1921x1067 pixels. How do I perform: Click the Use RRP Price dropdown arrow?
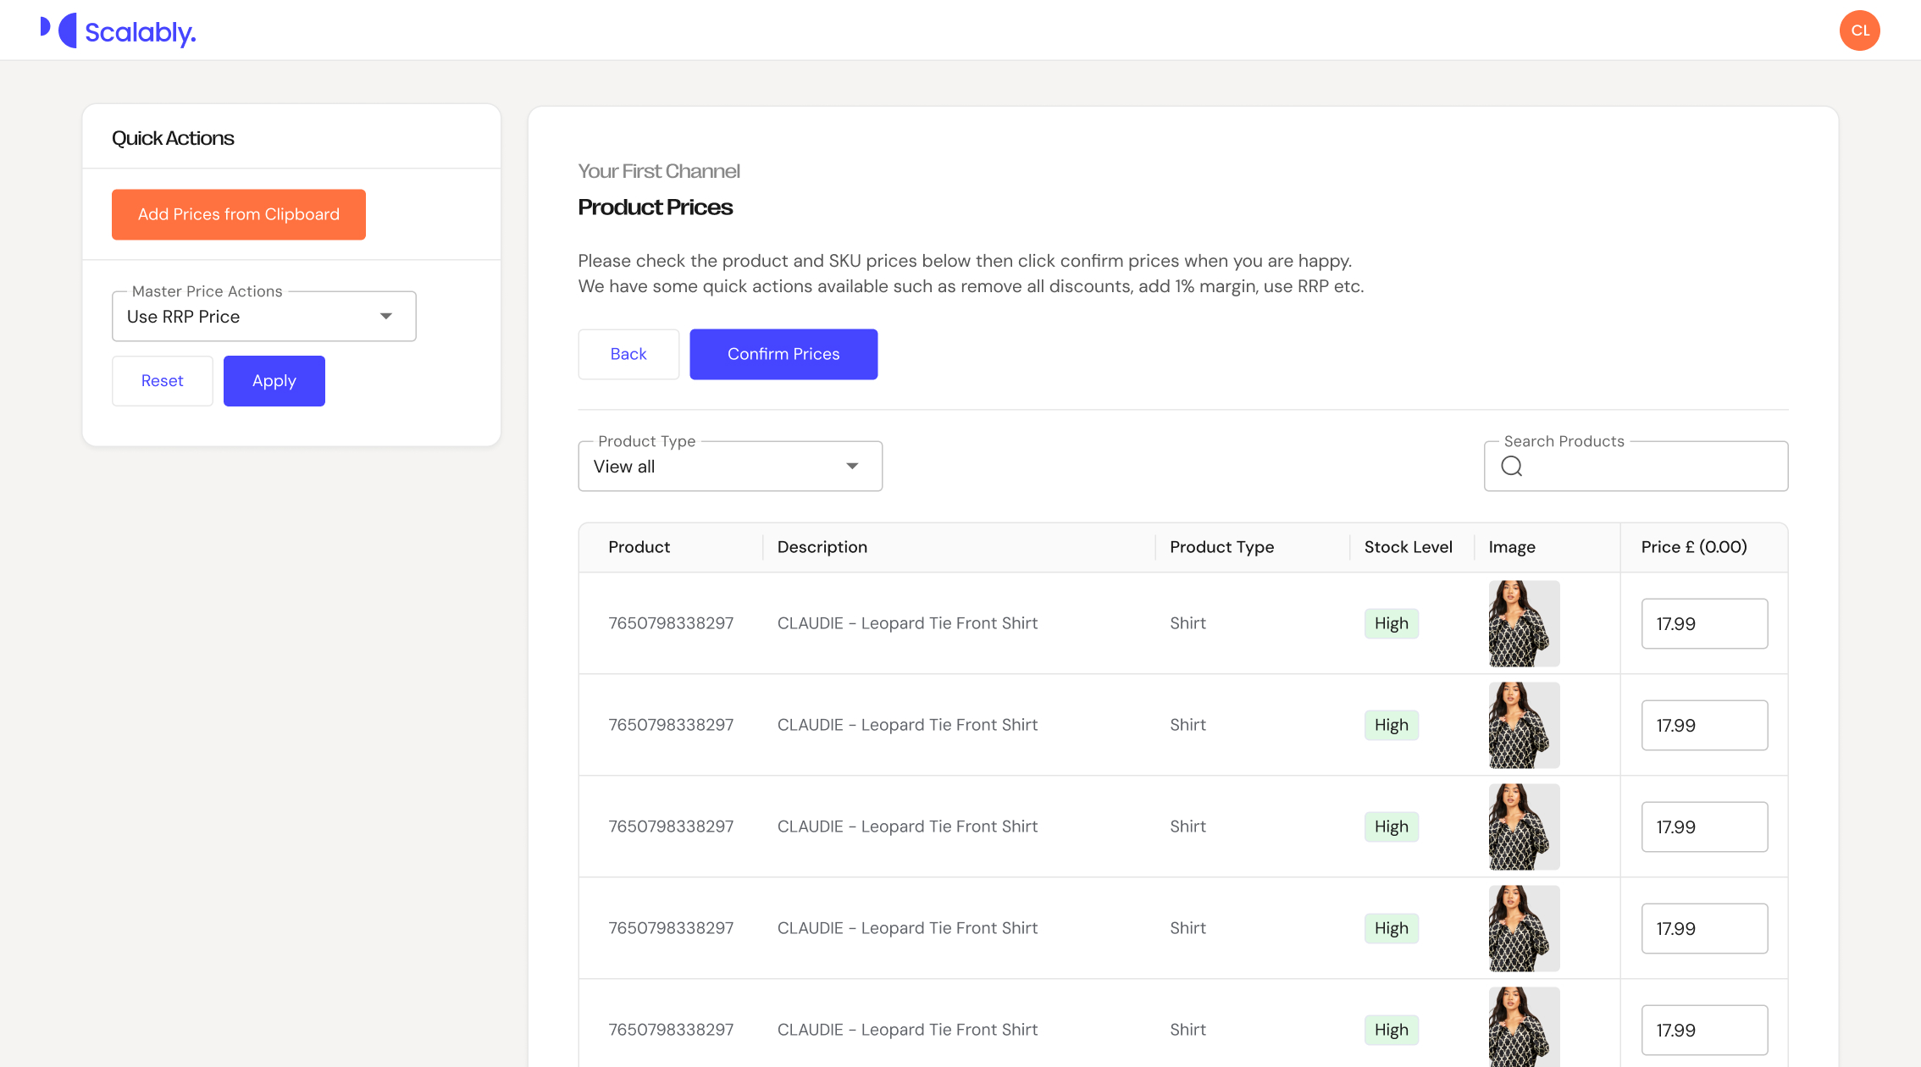pos(386,317)
